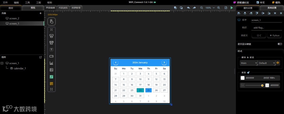Toggle the style visibility eye icon
This screenshot has width=284, height=114.
(278, 63)
